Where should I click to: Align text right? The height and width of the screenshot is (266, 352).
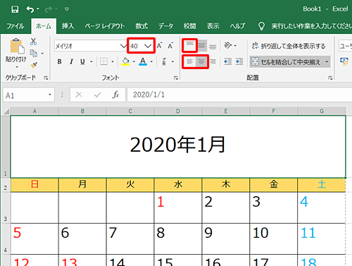click(213, 61)
